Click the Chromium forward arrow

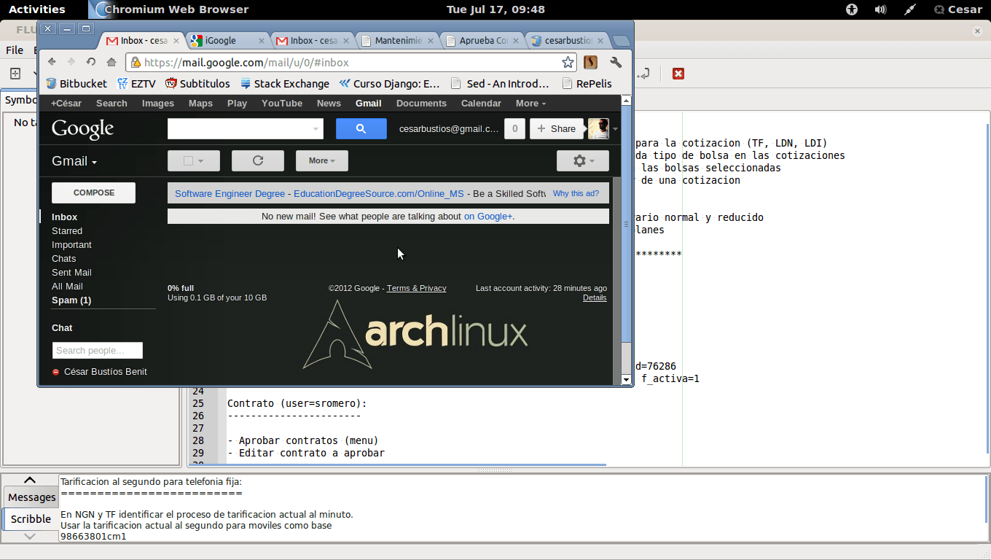71,63
